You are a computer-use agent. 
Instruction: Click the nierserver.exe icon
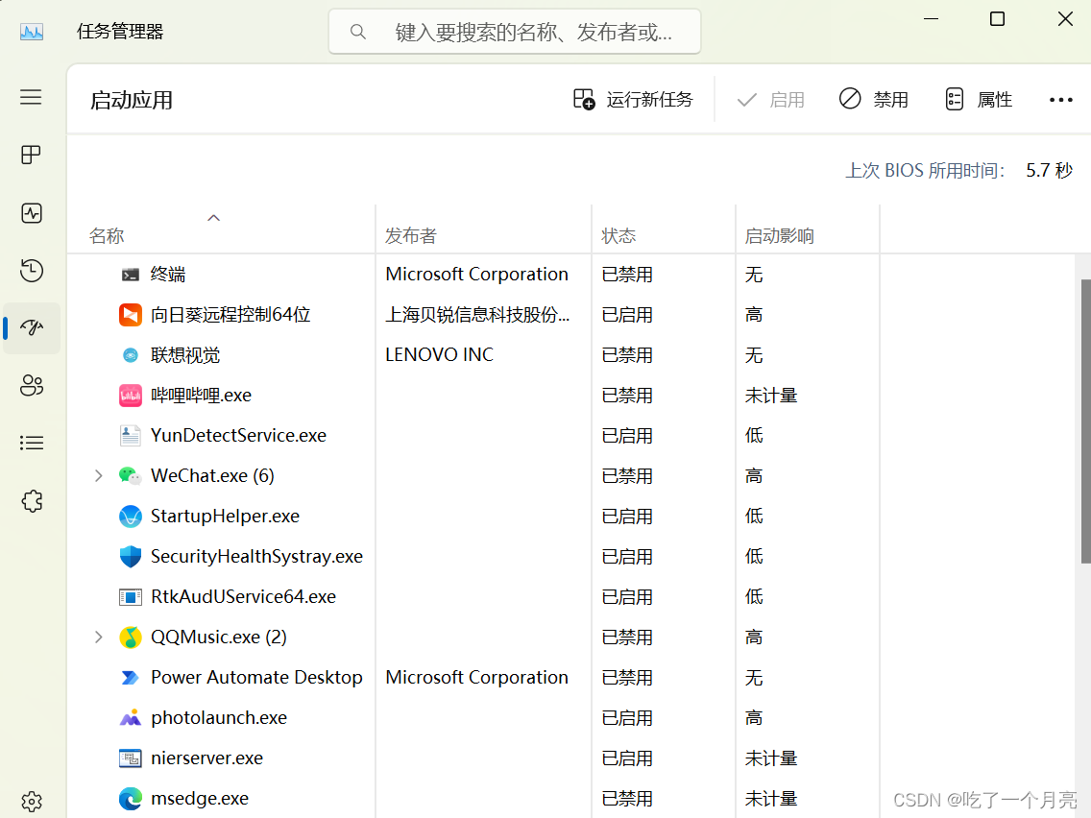130,758
